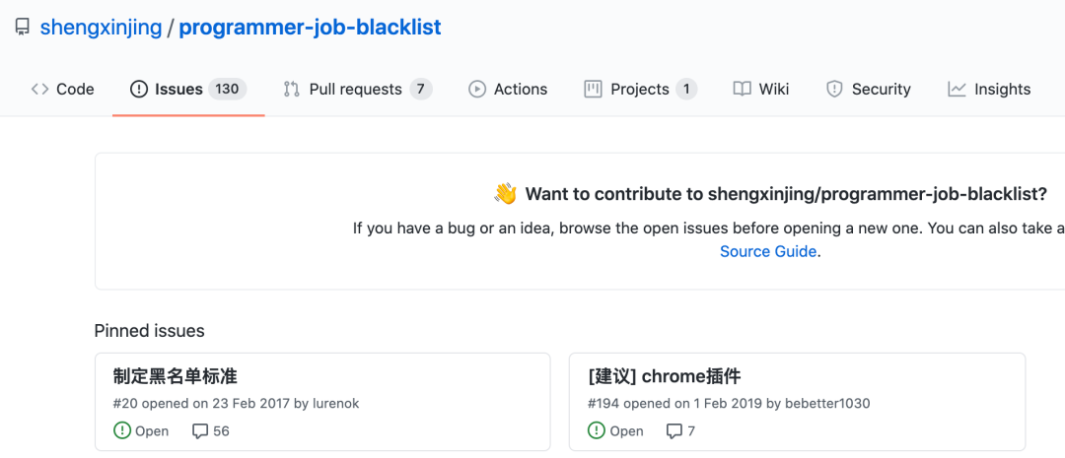Click the Issues count badge 130

point(227,89)
